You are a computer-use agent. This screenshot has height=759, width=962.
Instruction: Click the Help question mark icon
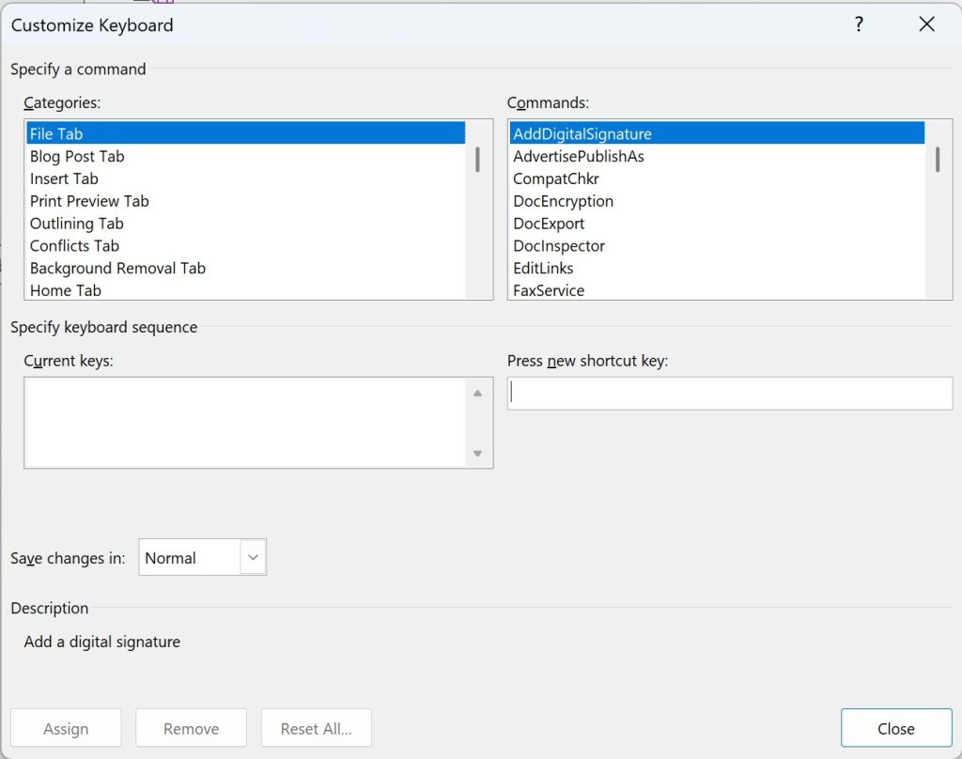pyautogui.click(x=858, y=25)
